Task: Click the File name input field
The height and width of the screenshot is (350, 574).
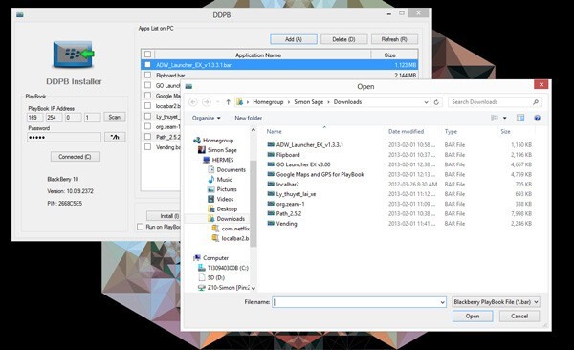Action: (359, 302)
